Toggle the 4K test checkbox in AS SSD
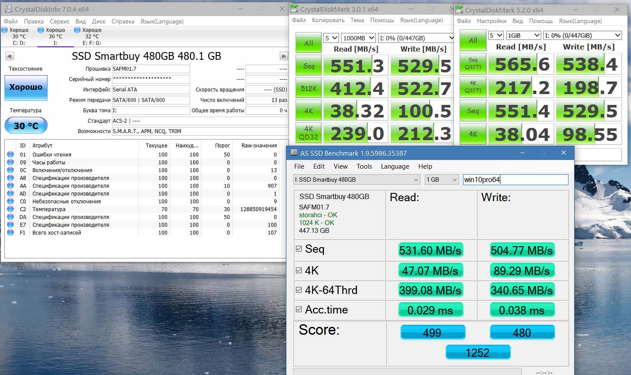This screenshot has height=375, width=631. pyautogui.click(x=299, y=271)
